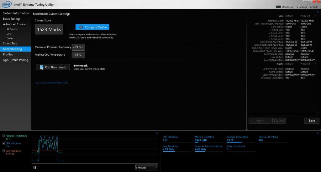
Task: Go to the Stress Test section
Action: click(10, 43)
